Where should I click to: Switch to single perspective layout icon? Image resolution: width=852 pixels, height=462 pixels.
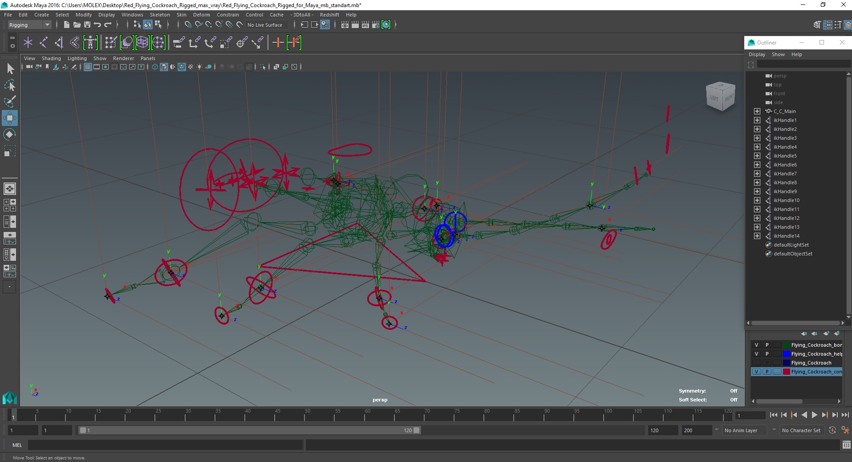[x=9, y=189]
